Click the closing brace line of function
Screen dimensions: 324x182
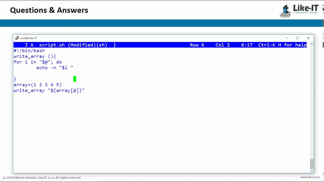(x=15, y=79)
